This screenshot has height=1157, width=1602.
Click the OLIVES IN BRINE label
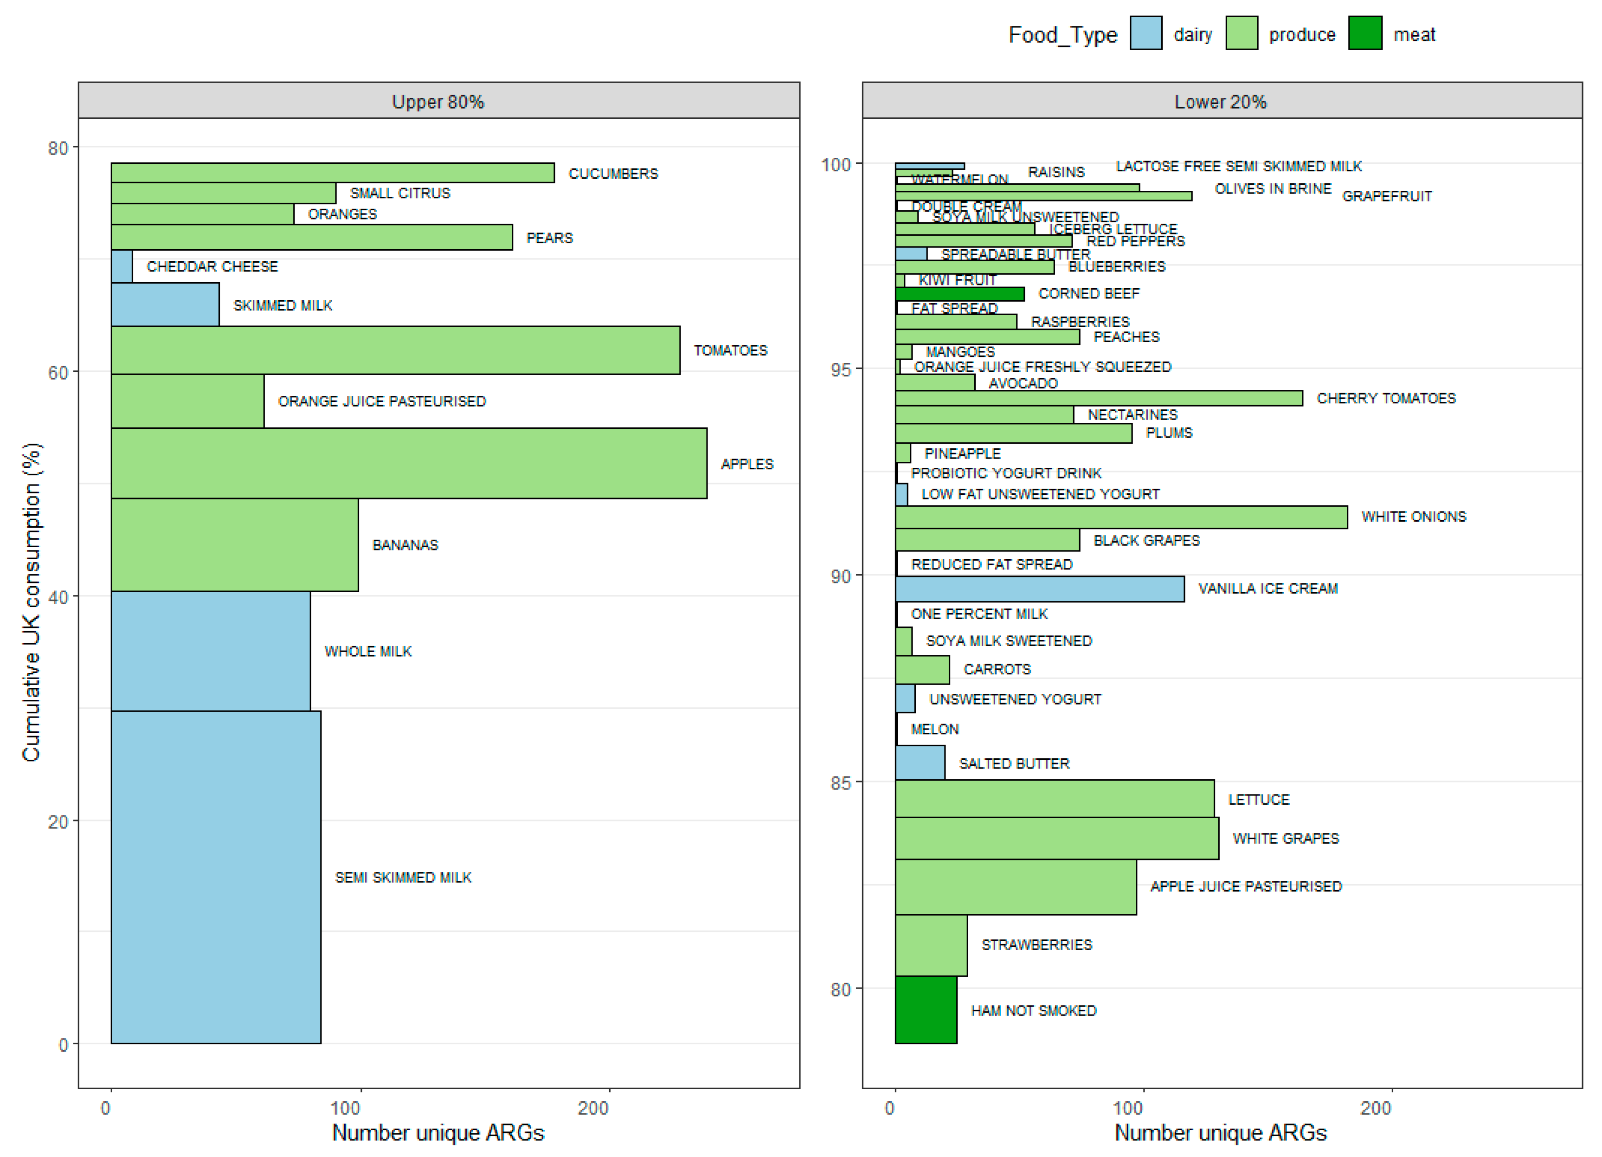click(1273, 189)
